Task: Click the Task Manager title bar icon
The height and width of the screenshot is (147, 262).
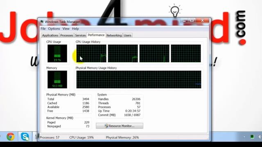Action: point(42,22)
